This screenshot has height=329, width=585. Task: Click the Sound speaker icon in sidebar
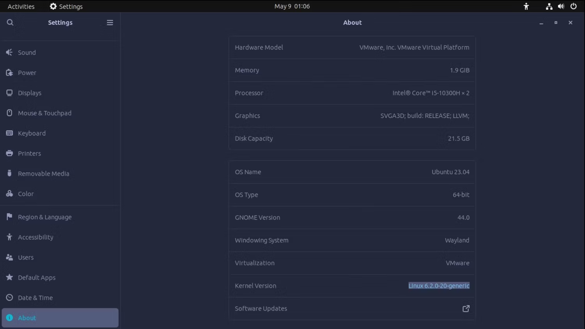(9, 52)
